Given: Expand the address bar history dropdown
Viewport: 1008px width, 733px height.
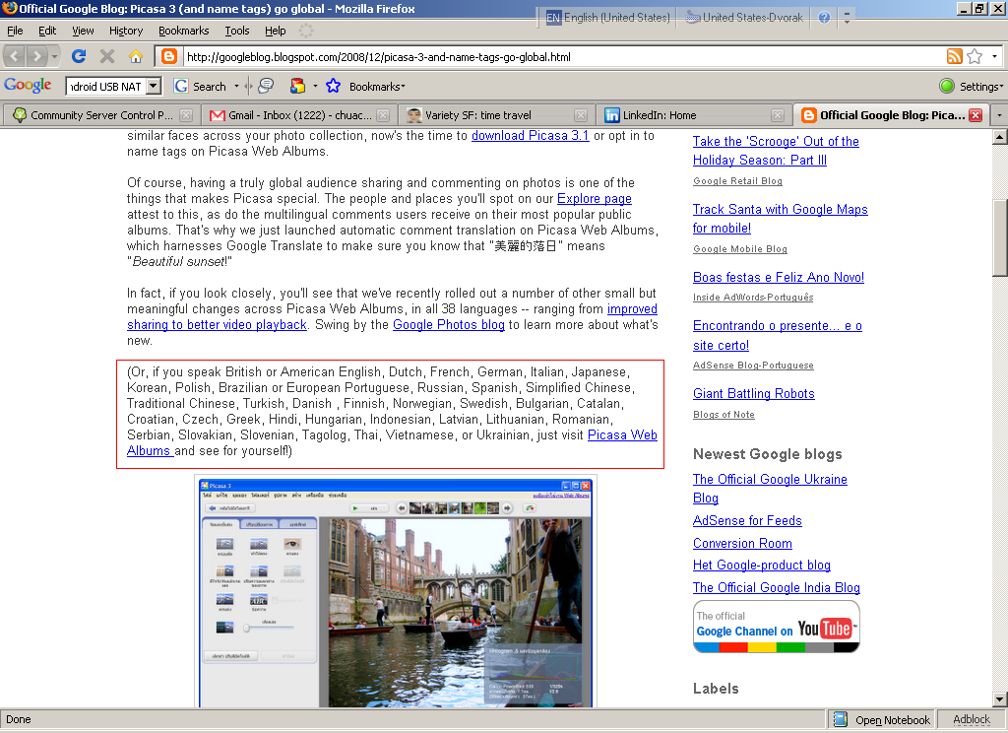Looking at the screenshot, I should tap(994, 56).
